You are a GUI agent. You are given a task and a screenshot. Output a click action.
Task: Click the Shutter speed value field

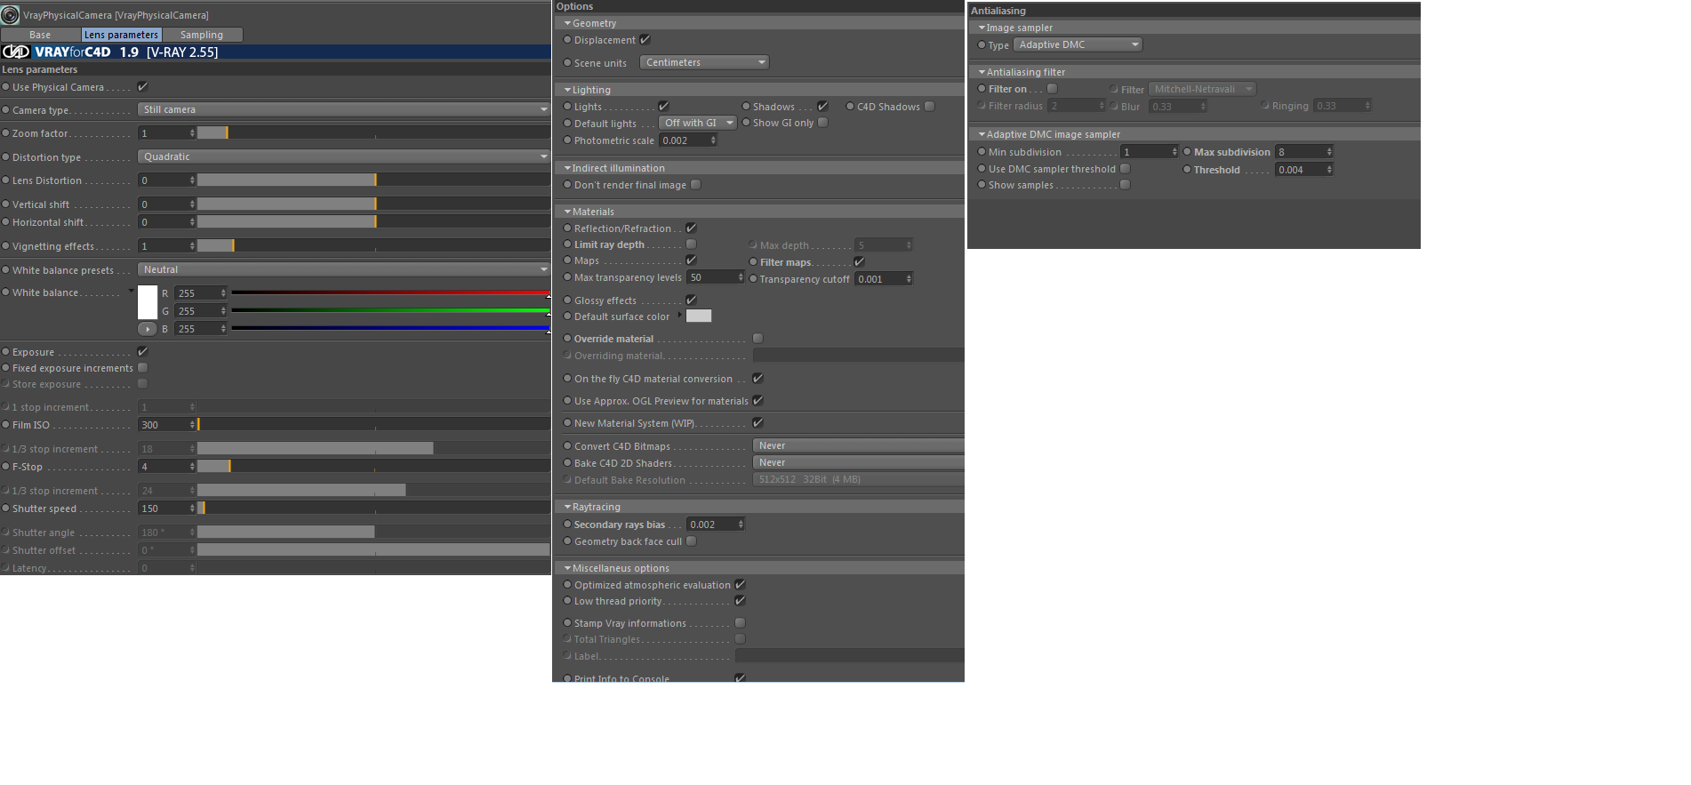pyautogui.click(x=164, y=509)
